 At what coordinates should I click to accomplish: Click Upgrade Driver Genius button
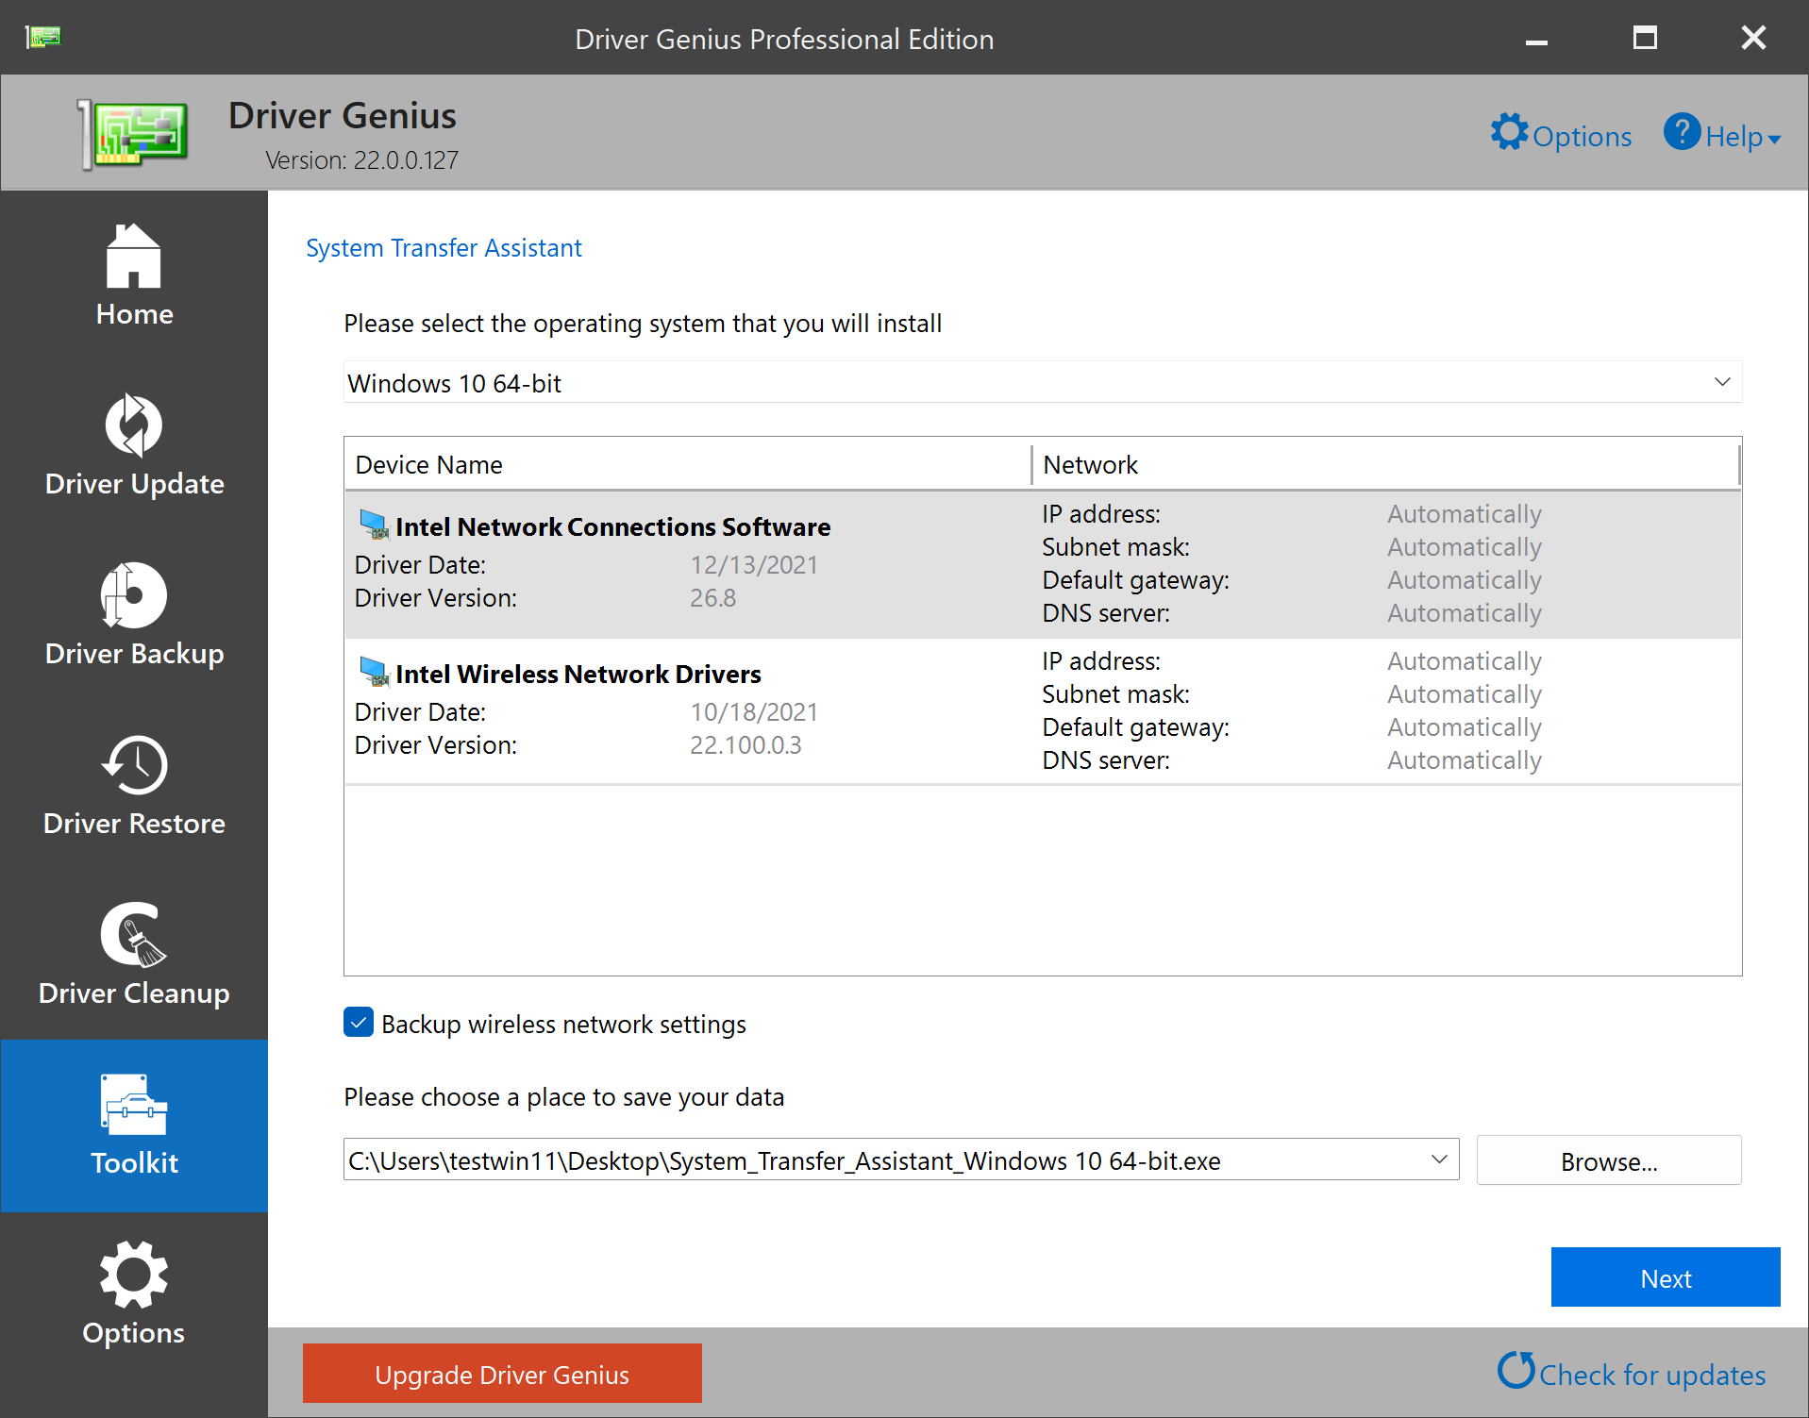pyautogui.click(x=502, y=1374)
